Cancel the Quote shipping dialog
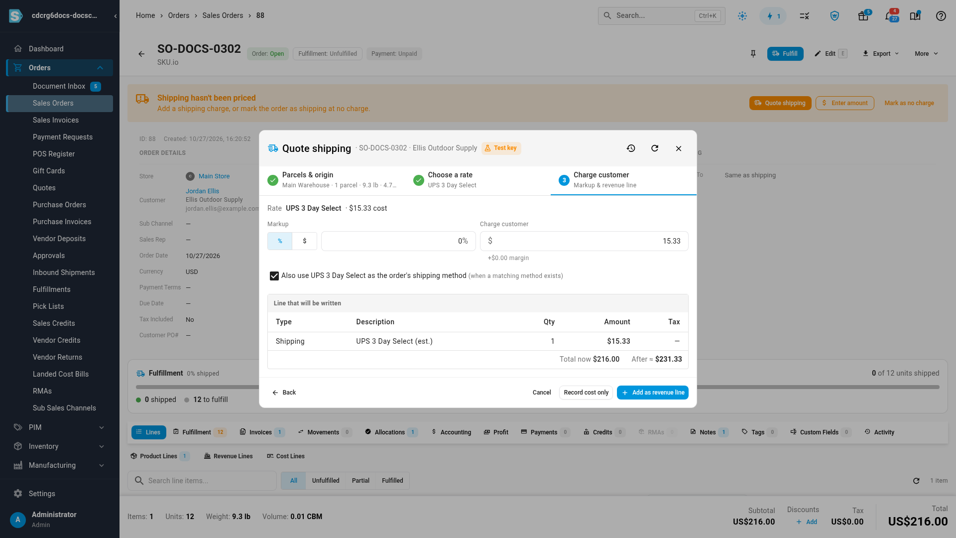956x538 pixels. 542,393
